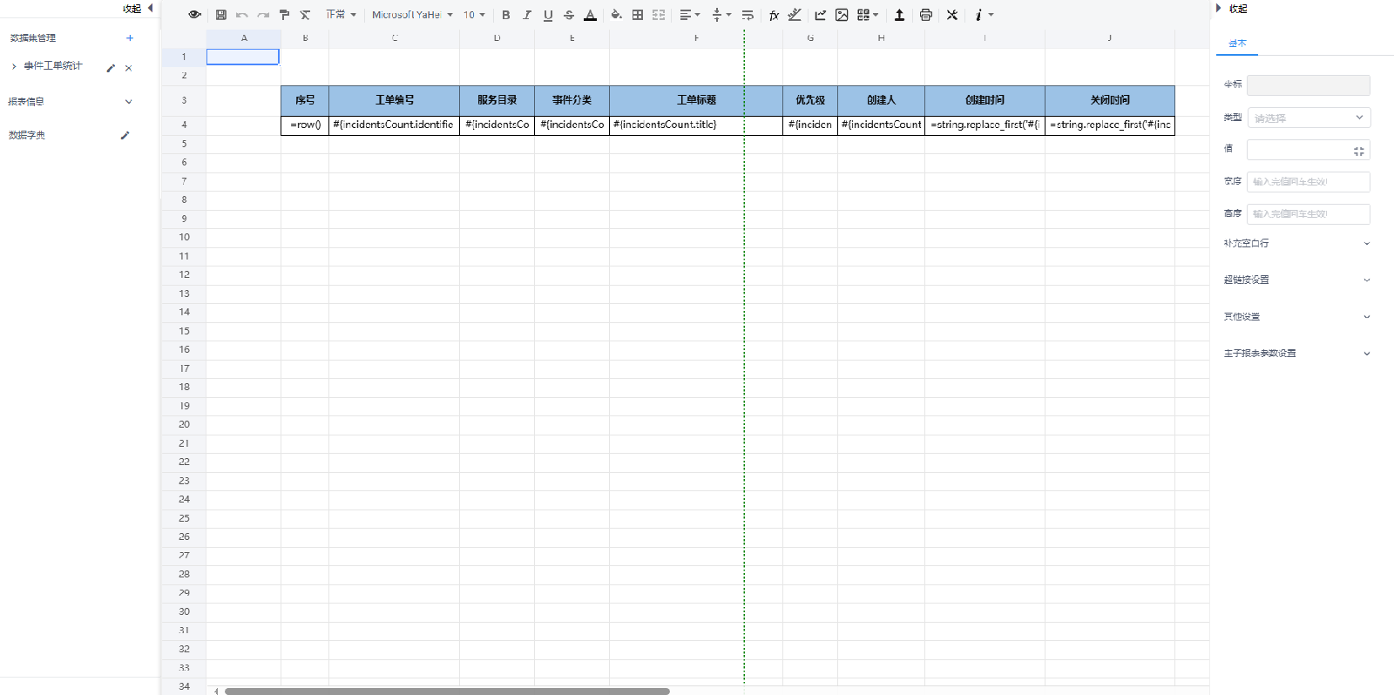Clear cell formatting

[305, 15]
